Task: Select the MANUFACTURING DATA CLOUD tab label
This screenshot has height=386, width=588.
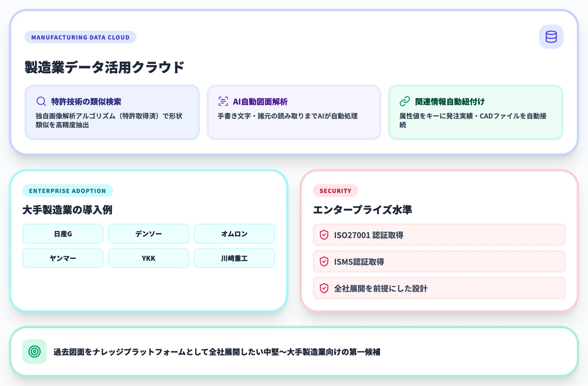Action: point(80,37)
